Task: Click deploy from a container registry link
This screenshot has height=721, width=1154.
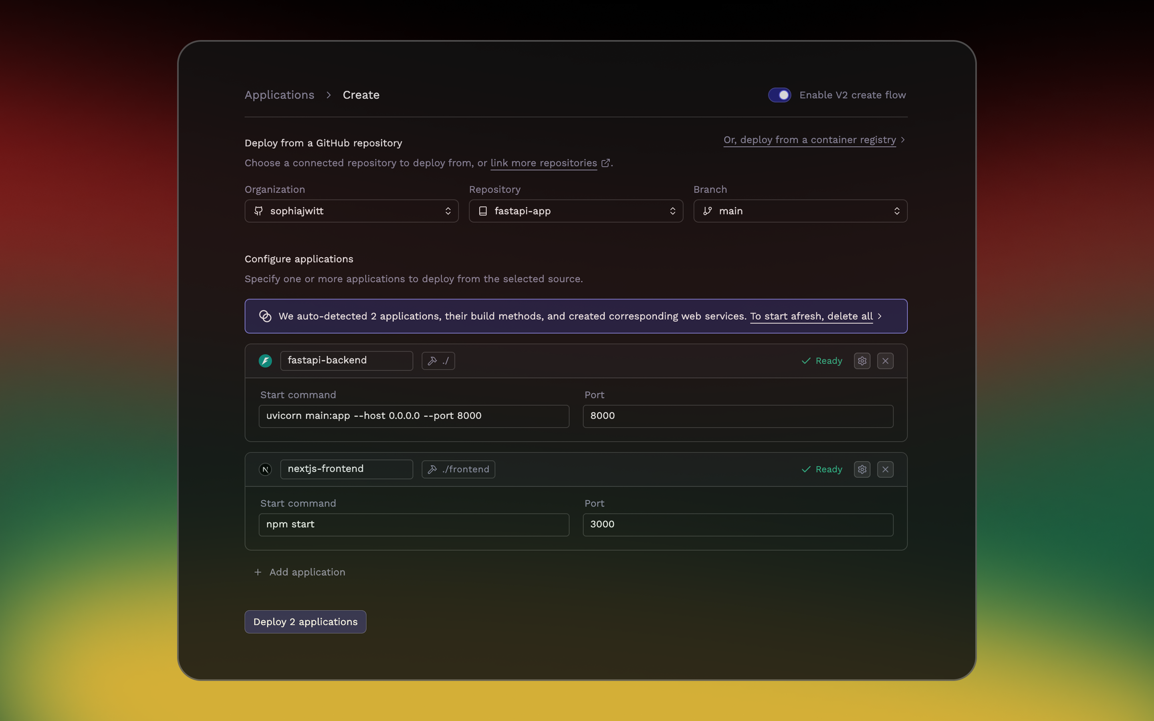Action: click(x=809, y=140)
